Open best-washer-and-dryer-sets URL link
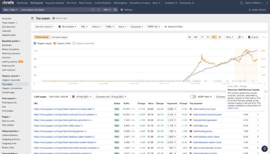This screenshot has width=270, height=154. pos(63,109)
